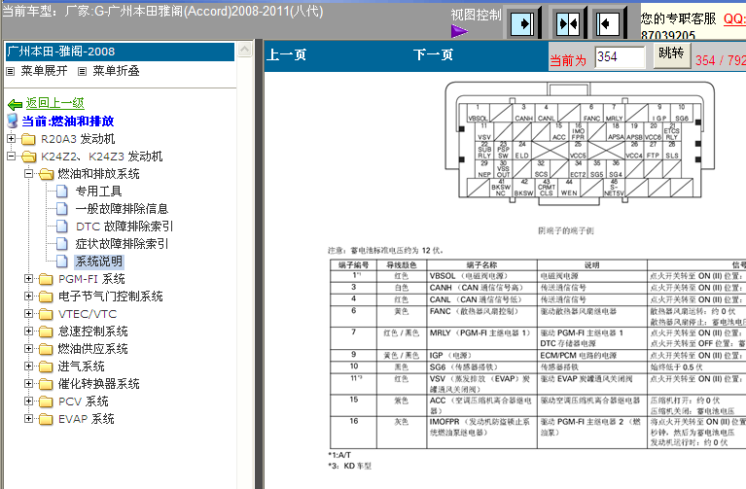Click the VBSOL cell in the terminal table
This screenshot has width=746, height=489.
click(x=482, y=276)
